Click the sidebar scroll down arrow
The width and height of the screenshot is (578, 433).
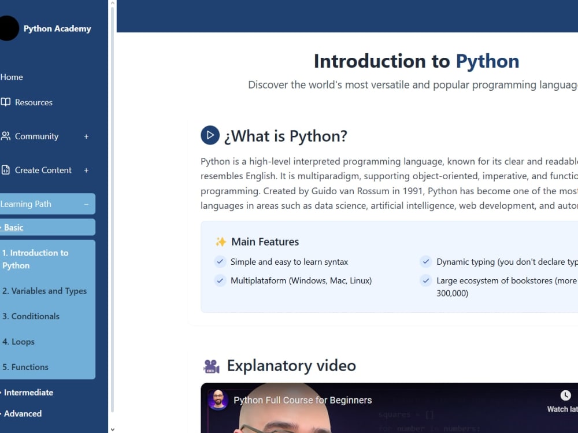coord(113,430)
